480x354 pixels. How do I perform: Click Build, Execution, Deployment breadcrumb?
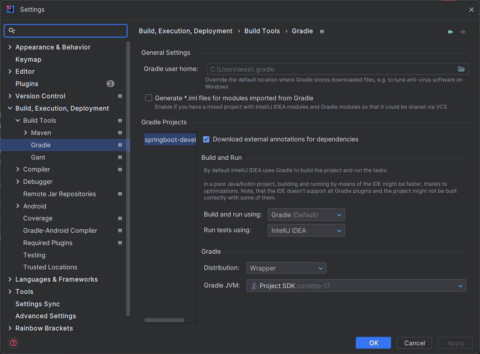(186, 31)
